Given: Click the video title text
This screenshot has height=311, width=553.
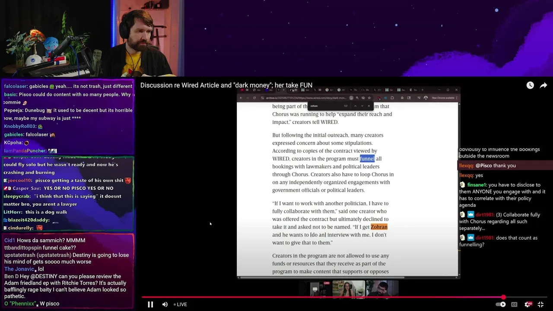Looking at the screenshot, I should point(226,85).
